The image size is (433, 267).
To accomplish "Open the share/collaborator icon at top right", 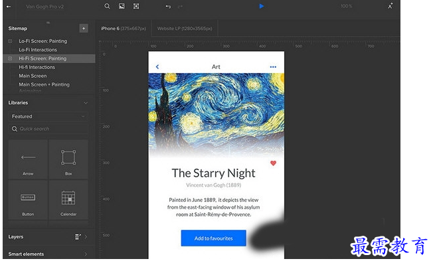I will pos(390,6).
